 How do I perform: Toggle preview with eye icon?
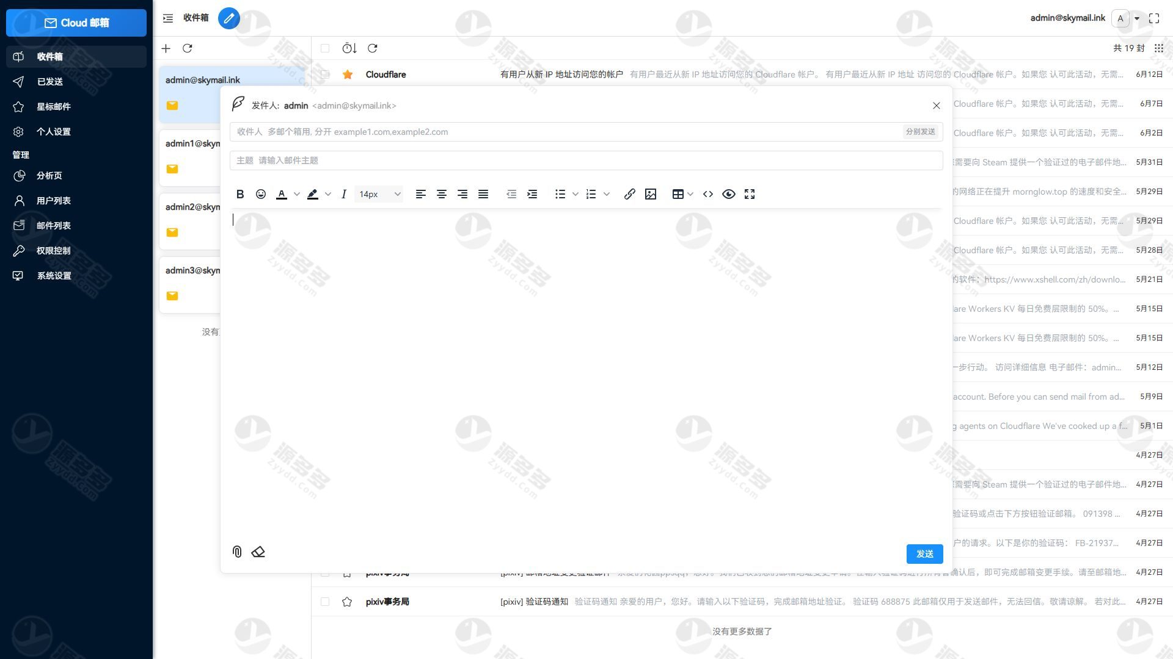point(729,194)
